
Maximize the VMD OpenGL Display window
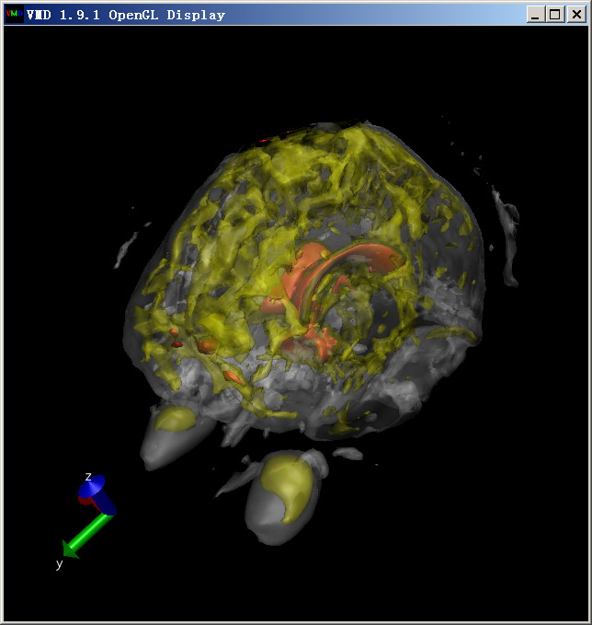click(x=555, y=15)
